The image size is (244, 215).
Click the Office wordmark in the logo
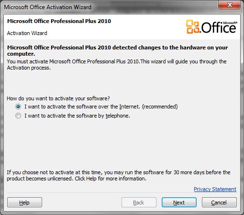click(x=219, y=28)
